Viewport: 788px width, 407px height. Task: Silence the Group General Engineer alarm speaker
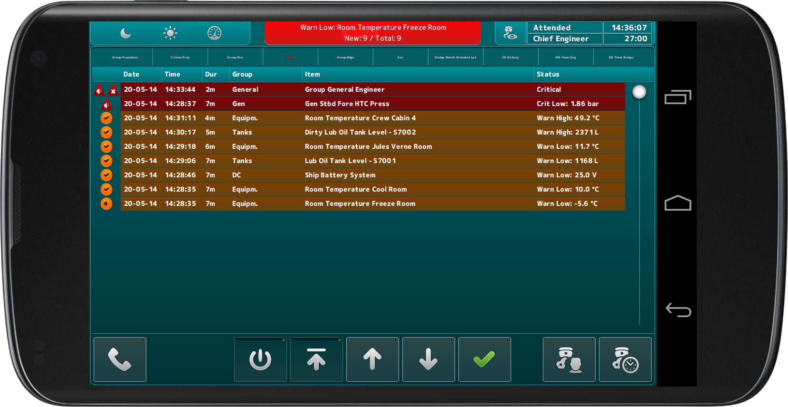tap(99, 90)
